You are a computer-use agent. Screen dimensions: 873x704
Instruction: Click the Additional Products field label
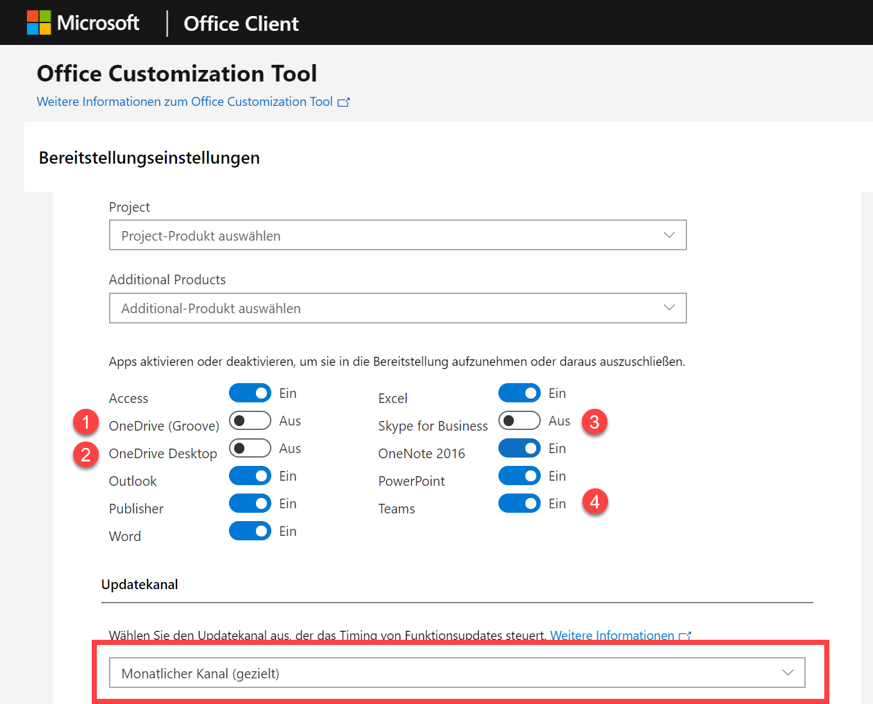pos(167,280)
